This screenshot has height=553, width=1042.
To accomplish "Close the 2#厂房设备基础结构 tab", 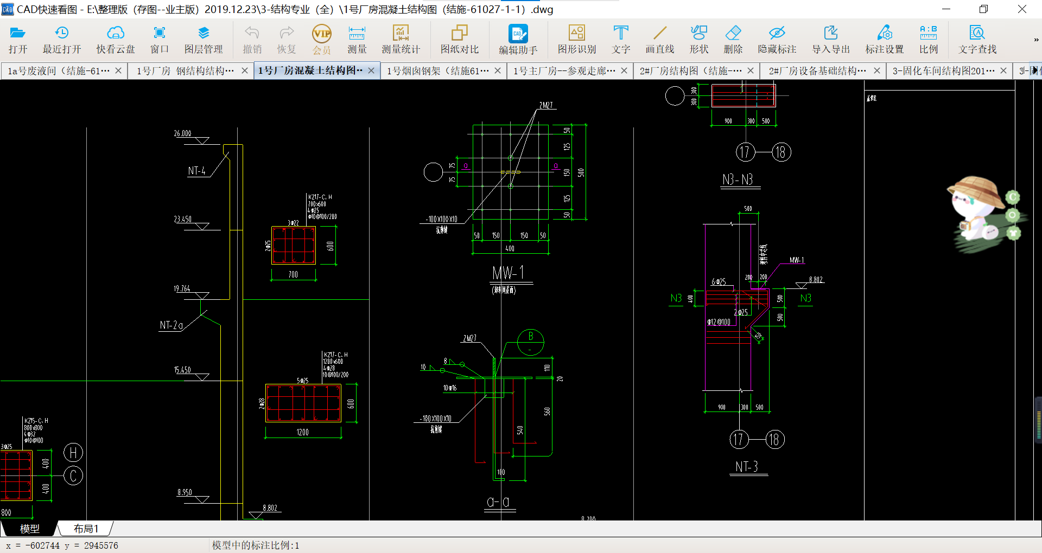I will (877, 70).
